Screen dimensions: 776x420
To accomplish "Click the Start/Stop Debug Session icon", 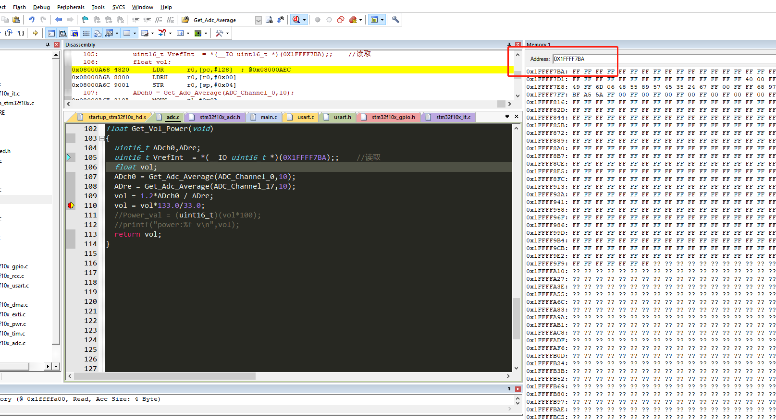I will click(296, 20).
